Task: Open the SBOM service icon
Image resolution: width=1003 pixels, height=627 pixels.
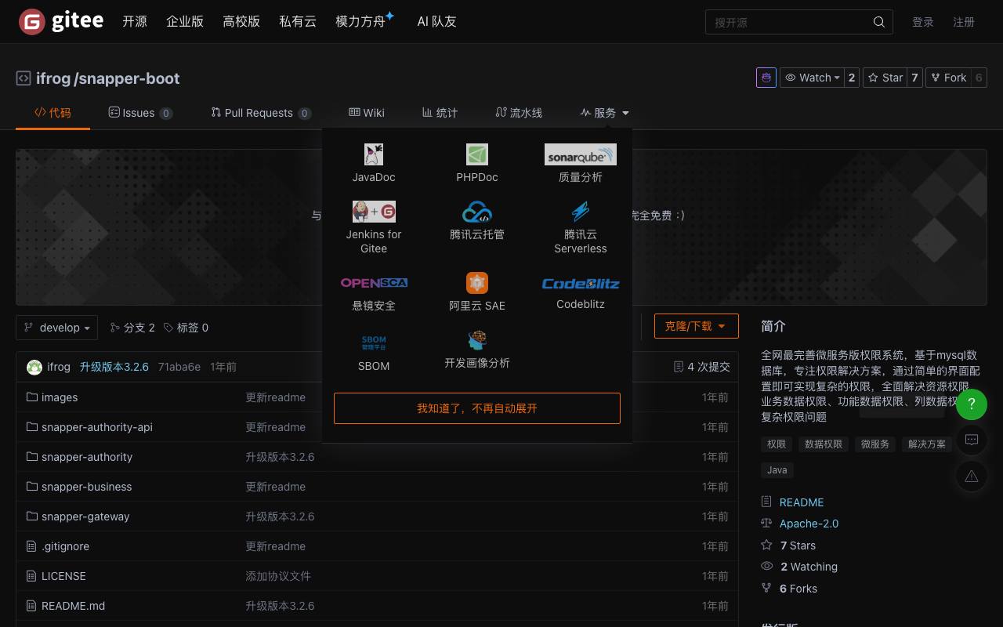Action: [374, 342]
